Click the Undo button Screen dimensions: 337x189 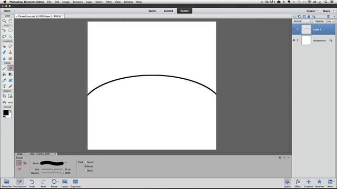32,183
